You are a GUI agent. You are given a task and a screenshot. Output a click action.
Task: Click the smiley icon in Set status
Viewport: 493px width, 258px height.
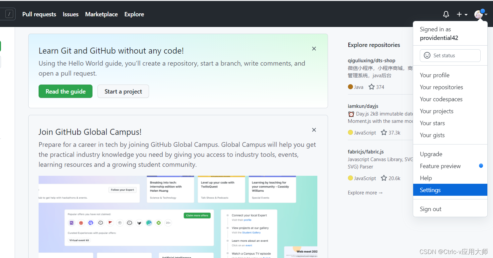[x=427, y=55]
